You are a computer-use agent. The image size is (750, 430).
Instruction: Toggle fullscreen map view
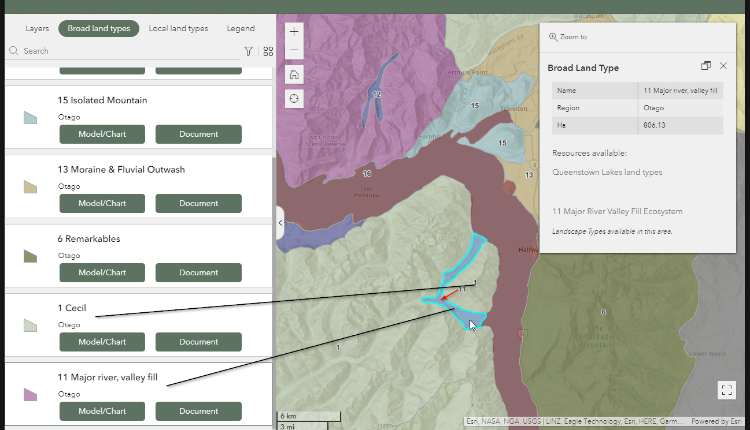[x=727, y=390]
